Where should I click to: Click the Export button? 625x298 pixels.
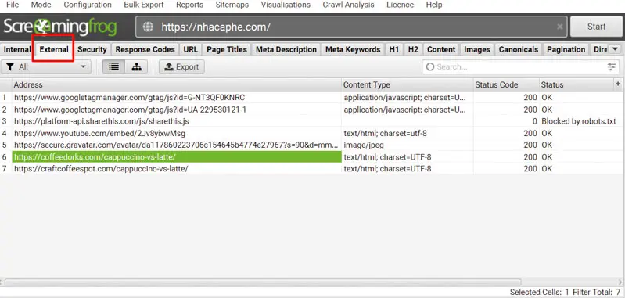[181, 67]
